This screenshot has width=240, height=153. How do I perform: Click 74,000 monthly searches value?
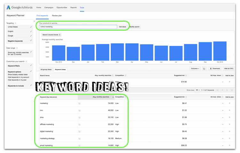[x=111, y=103]
